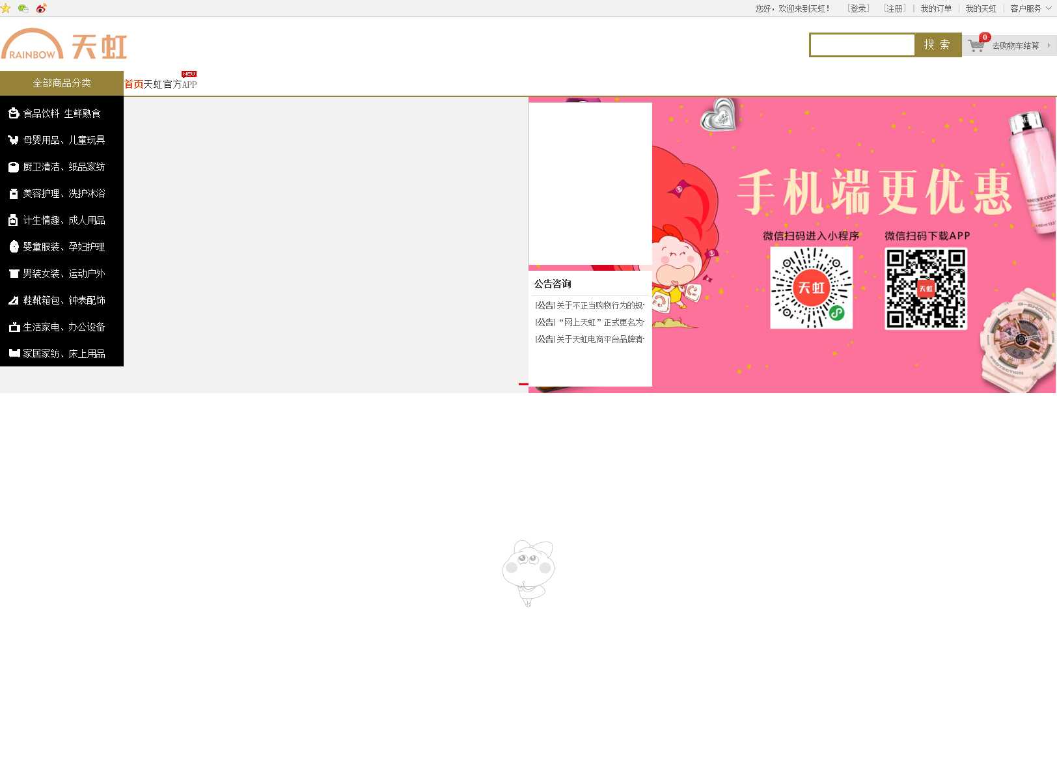
Task: Click the icon beside 美容护理、洗护沐浴
Action: click(13, 194)
